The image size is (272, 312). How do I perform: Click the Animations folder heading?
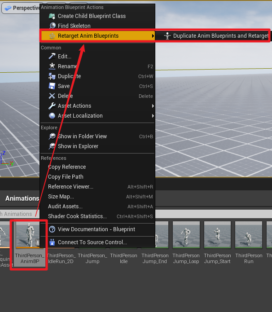(22, 198)
